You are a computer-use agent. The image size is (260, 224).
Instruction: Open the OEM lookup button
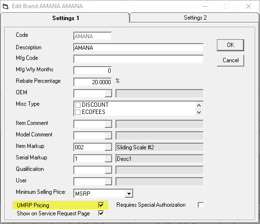point(108,93)
